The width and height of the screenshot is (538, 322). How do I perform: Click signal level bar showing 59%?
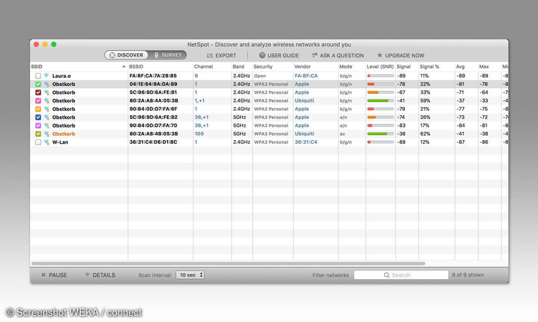click(381, 101)
